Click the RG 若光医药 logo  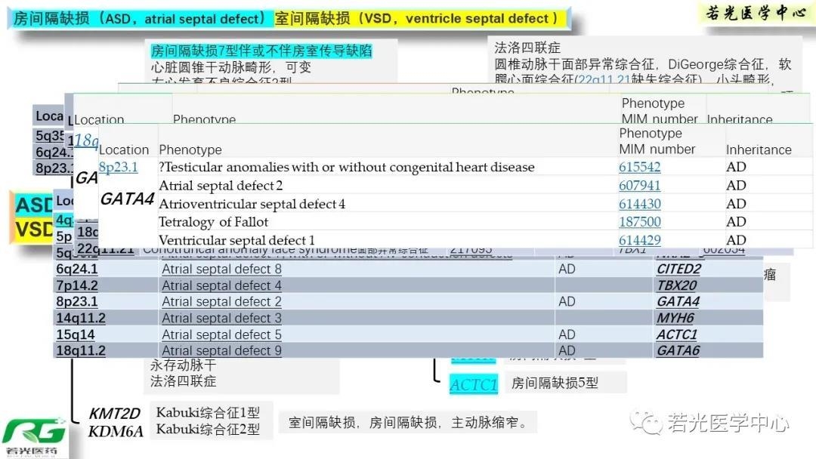[34, 436]
